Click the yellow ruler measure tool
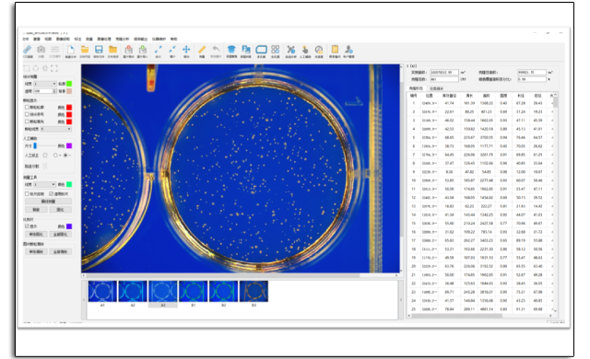The height and width of the screenshot is (359, 590). tap(202, 50)
